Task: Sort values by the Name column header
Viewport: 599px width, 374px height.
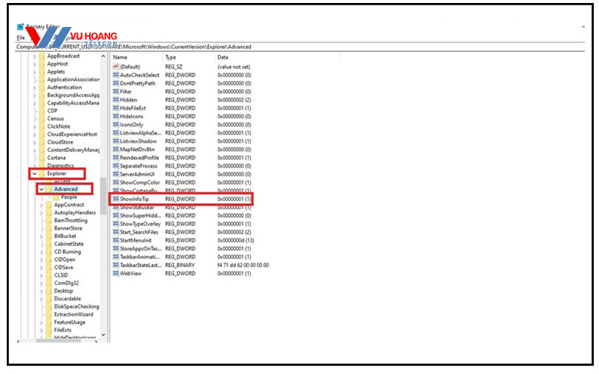Action: point(120,57)
